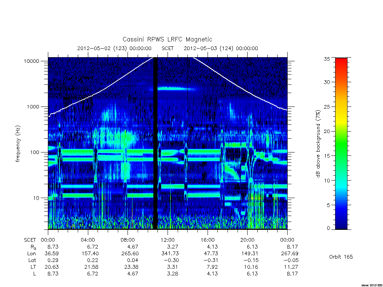Click the LT value 10.16
The width and height of the screenshot is (383, 287).
(251, 267)
